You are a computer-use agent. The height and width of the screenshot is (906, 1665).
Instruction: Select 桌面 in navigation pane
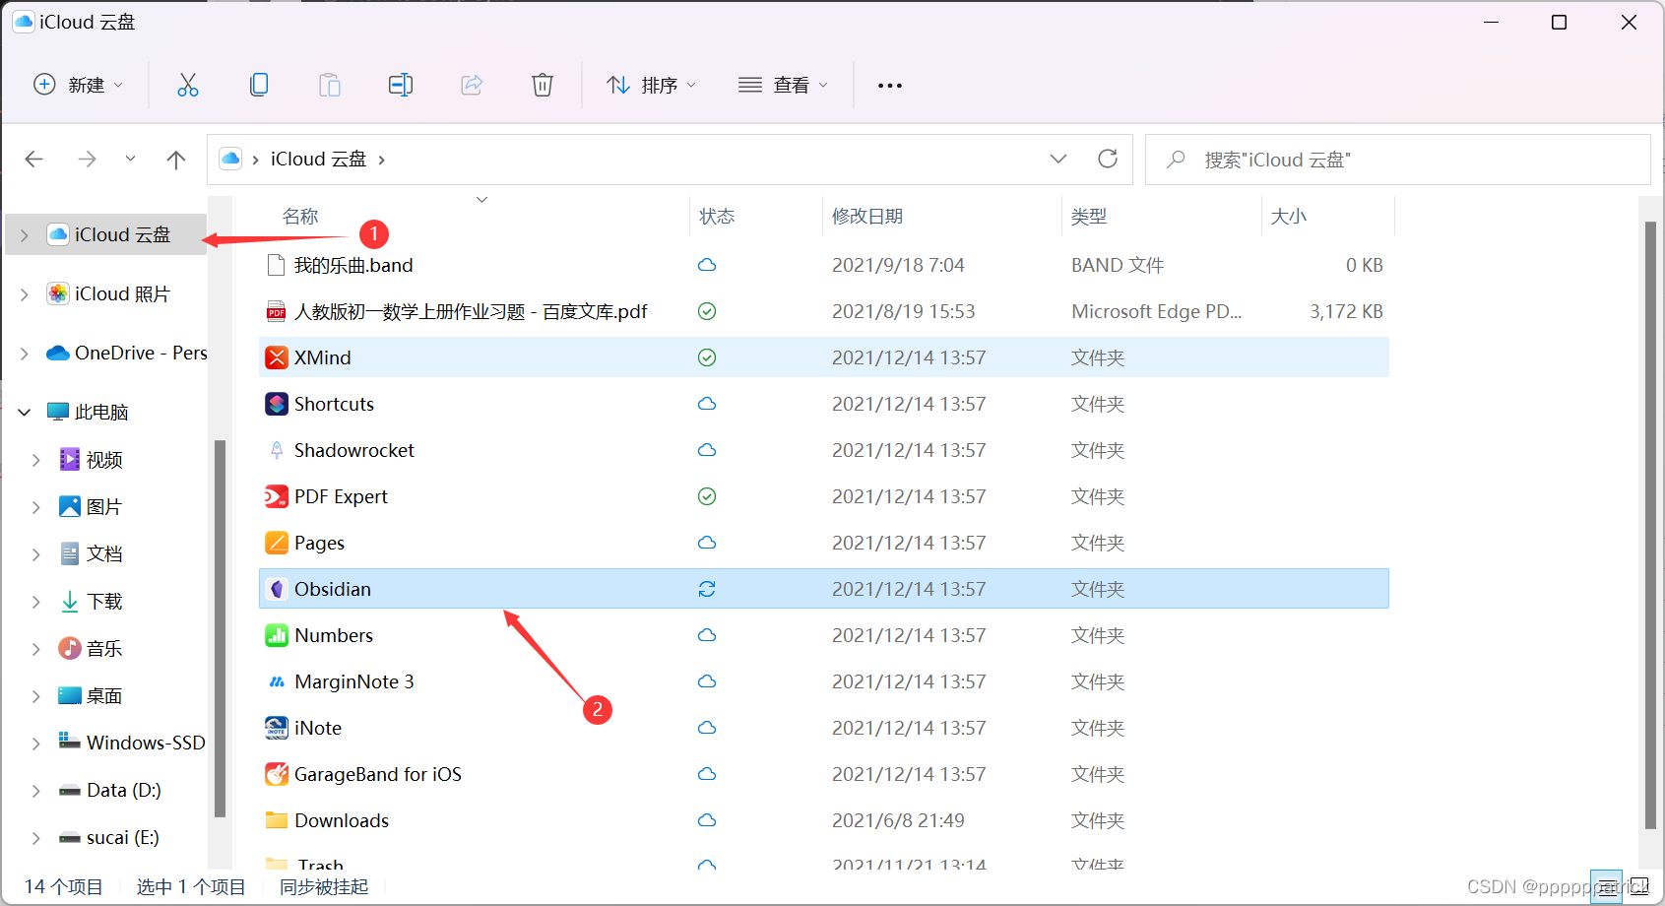tap(104, 695)
